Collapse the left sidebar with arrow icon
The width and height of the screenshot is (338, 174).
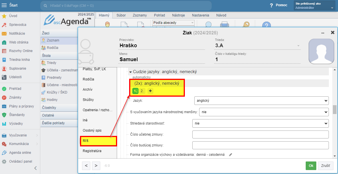[35, 168]
